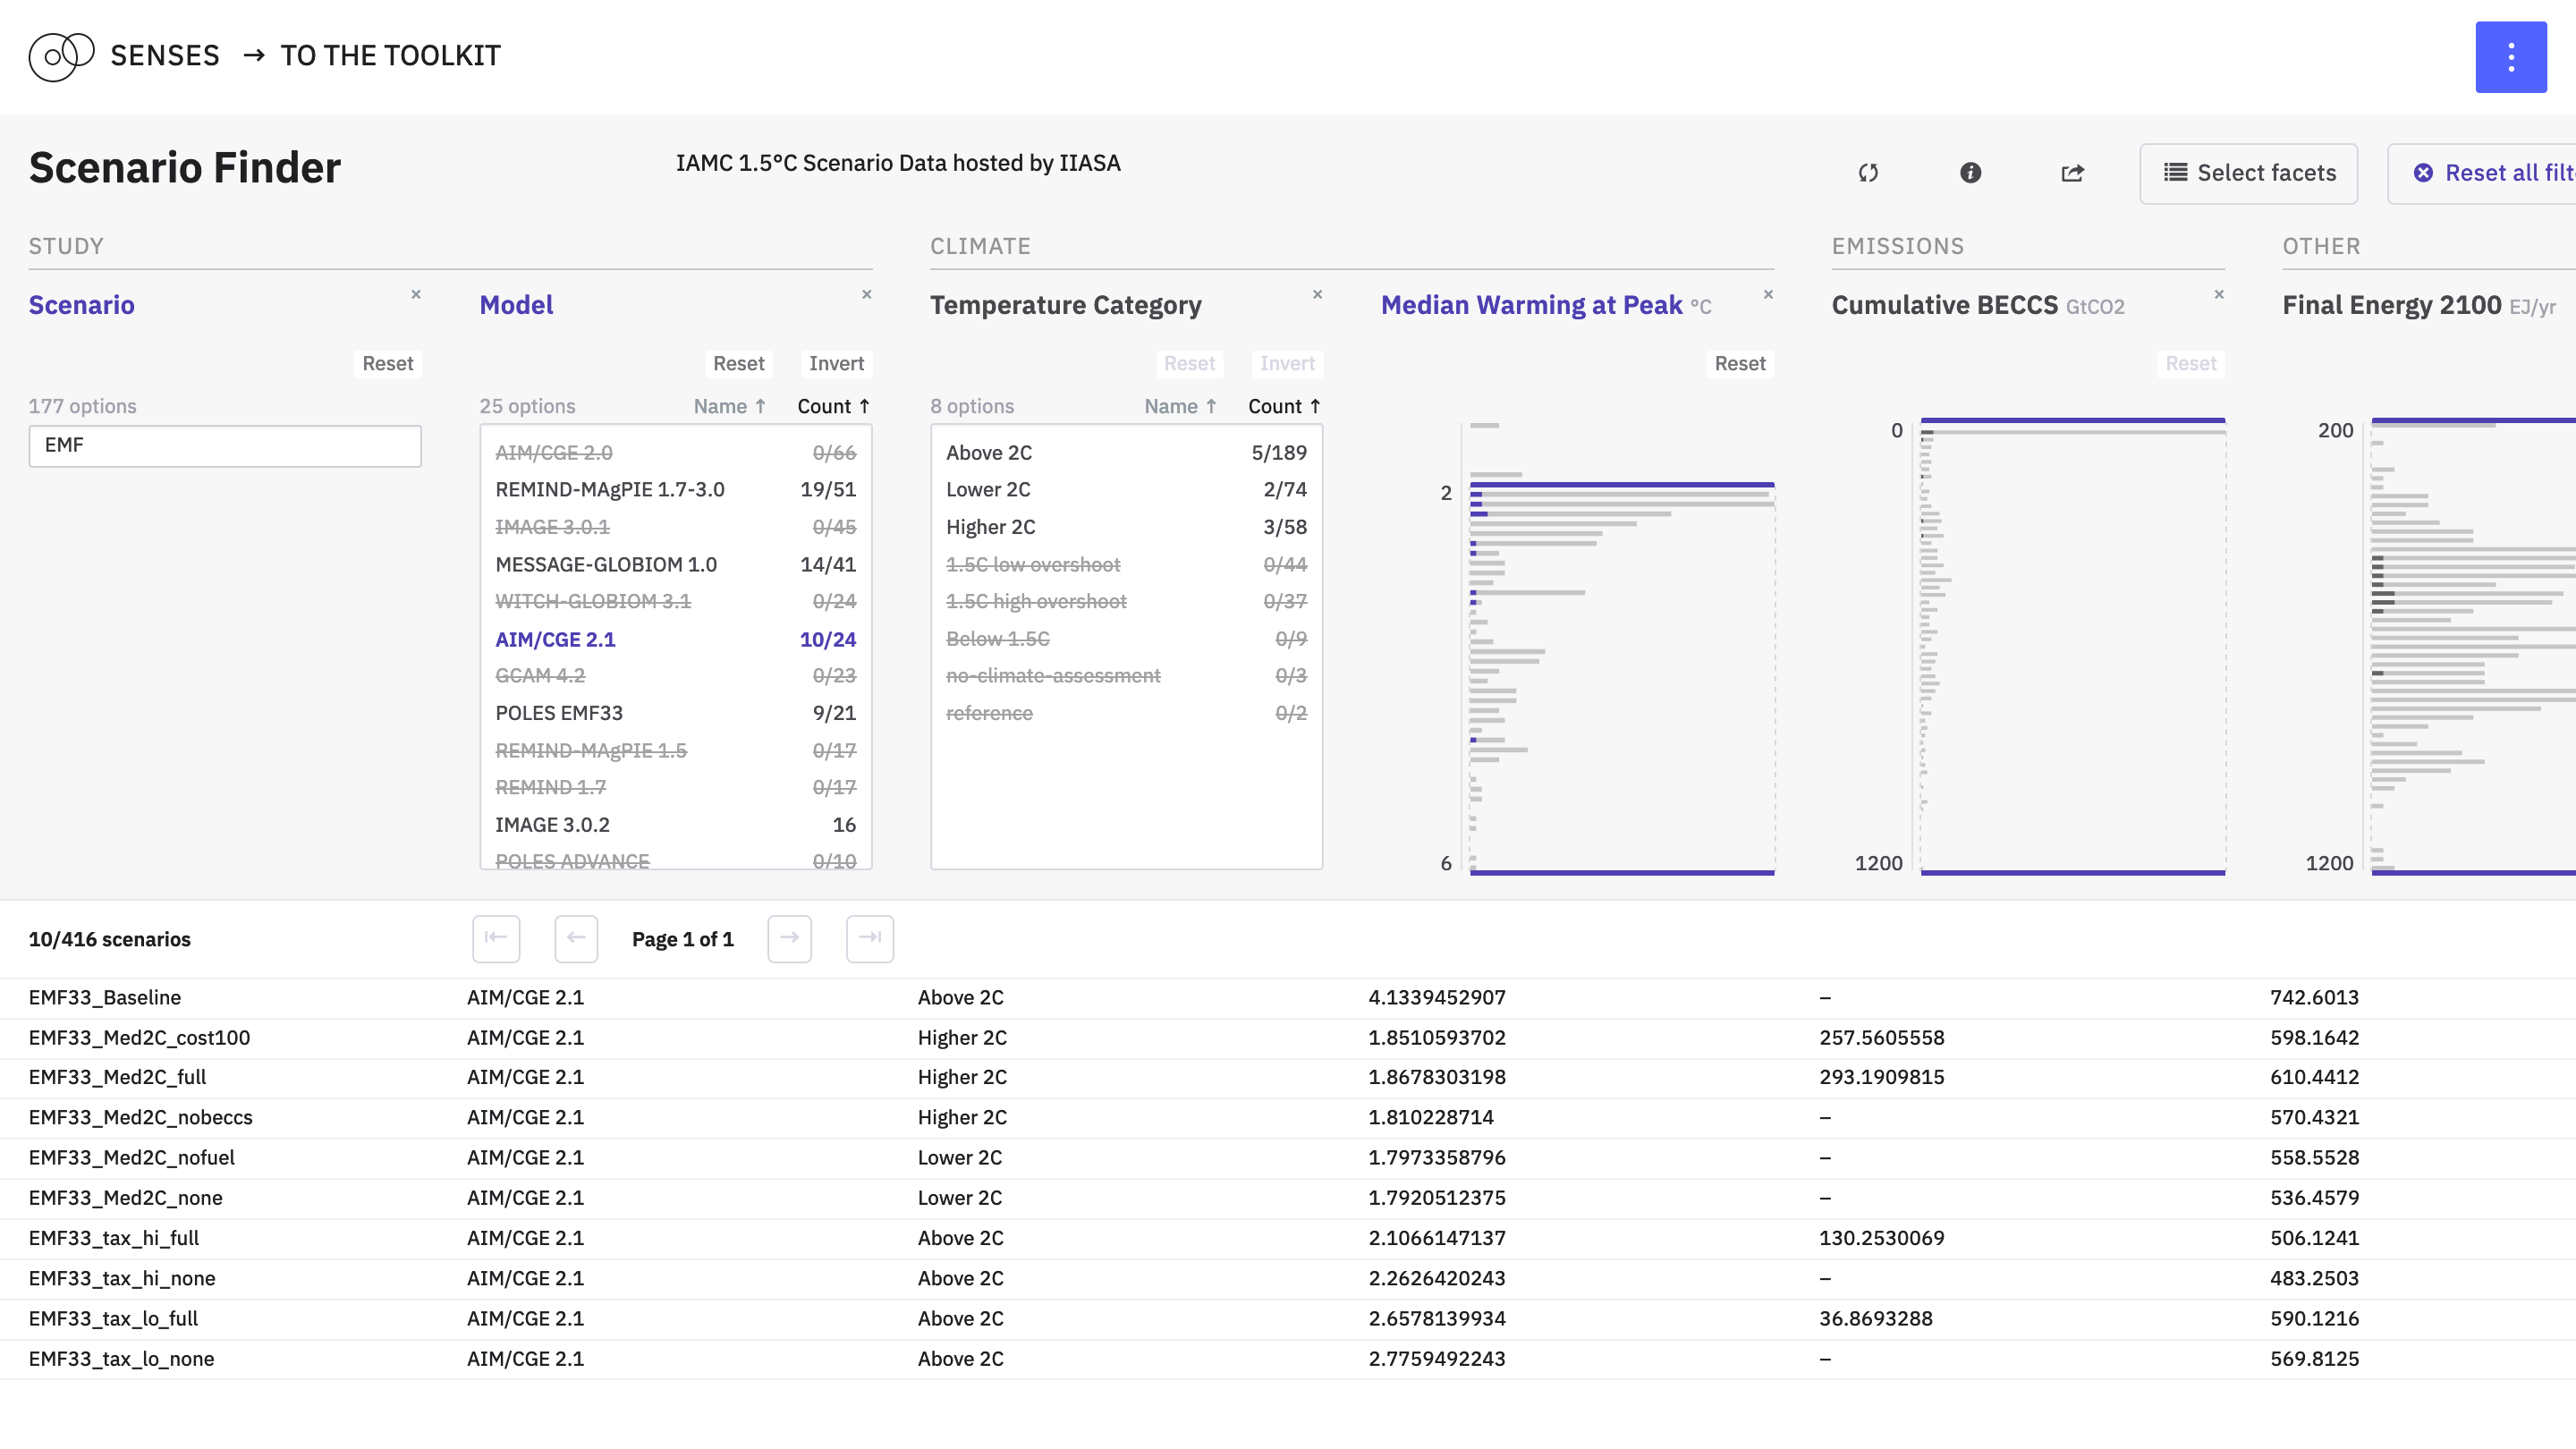Toggle the AIM/CGE 2.1 model filter
The height and width of the screenshot is (1449, 2576).
click(x=555, y=639)
